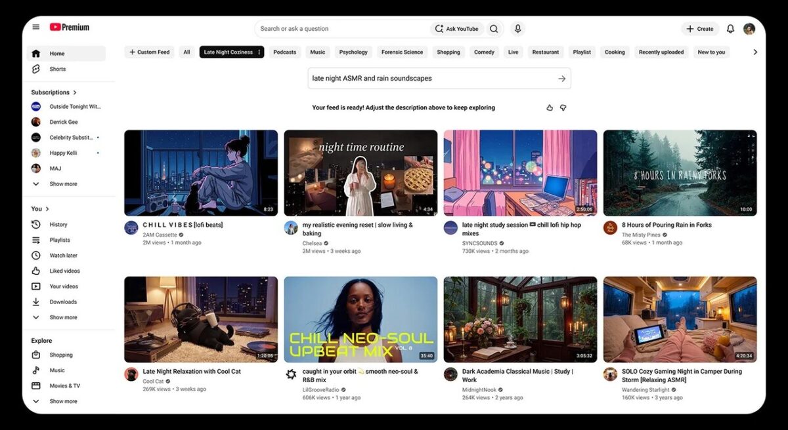Give thumbs up to the feed
The height and width of the screenshot is (430, 788).
coord(550,107)
